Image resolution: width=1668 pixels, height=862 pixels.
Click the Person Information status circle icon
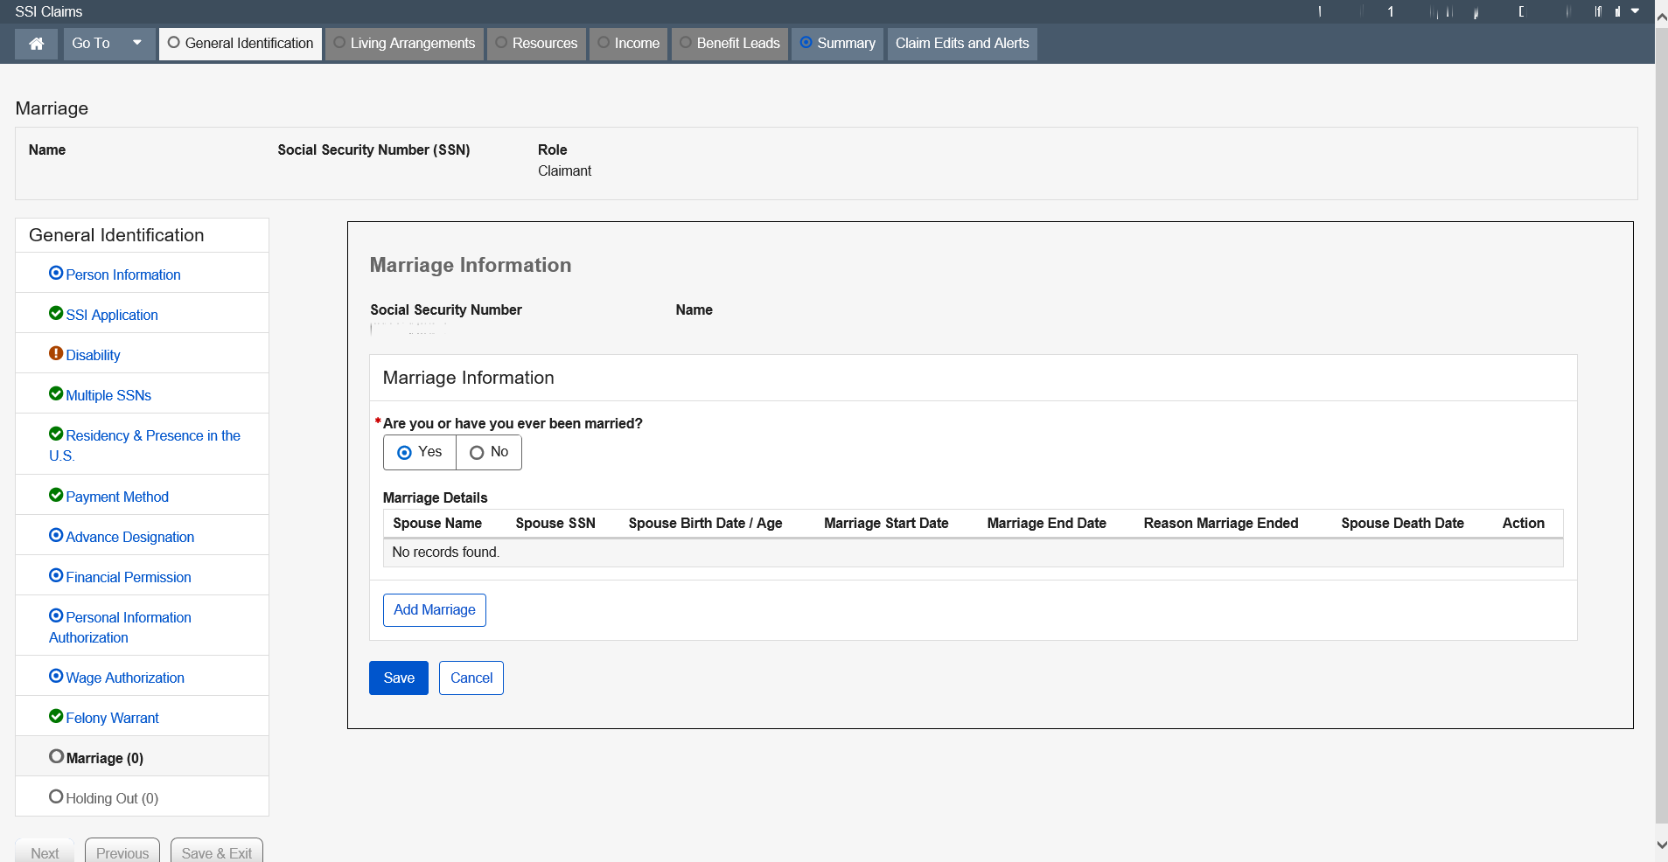56,274
